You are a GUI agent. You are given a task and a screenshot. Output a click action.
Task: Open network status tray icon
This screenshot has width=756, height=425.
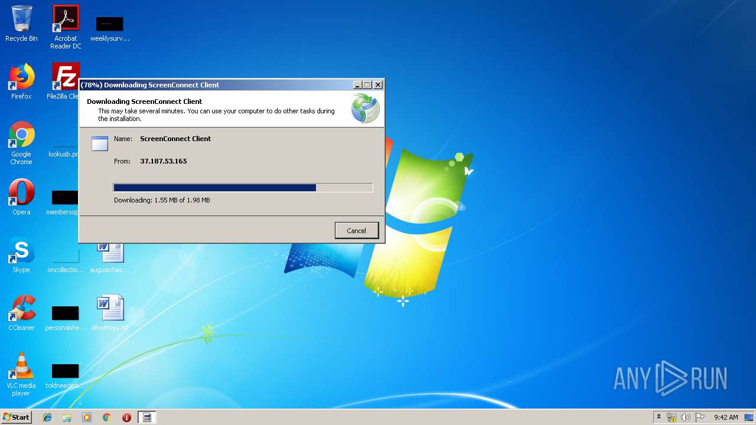[672, 417]
